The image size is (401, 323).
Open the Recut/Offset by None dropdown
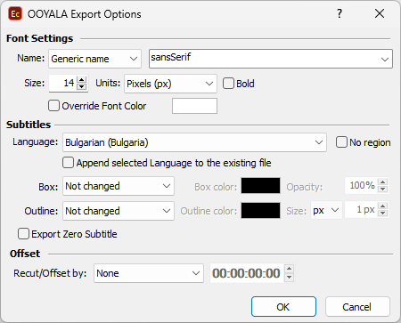click(x=149, y=273)
